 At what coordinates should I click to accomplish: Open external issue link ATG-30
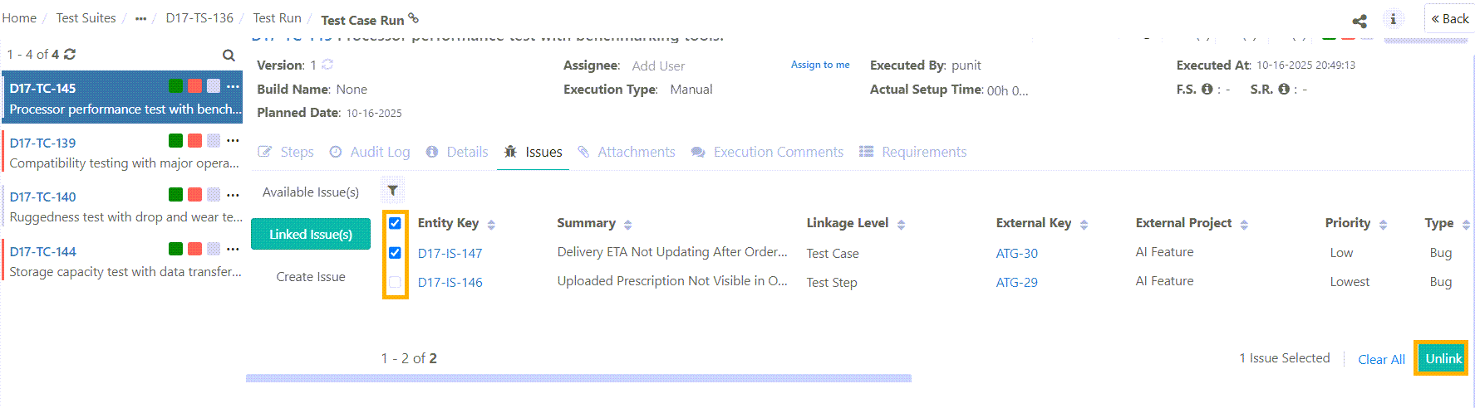tap(1016, 253)
